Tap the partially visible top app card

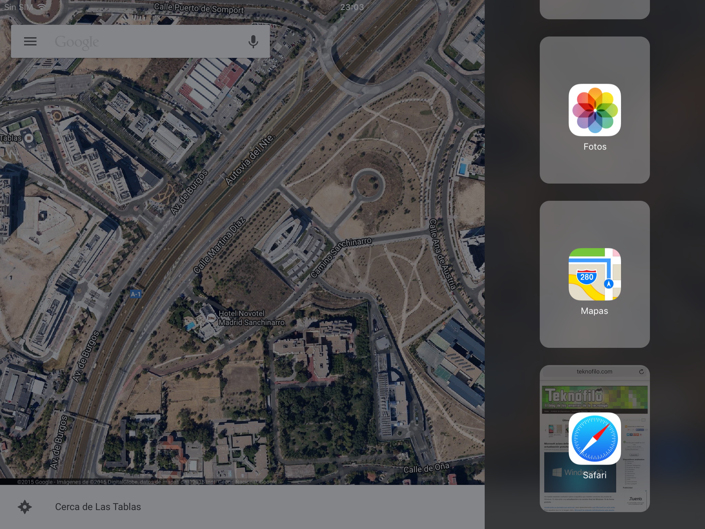[x=594, y=9]
